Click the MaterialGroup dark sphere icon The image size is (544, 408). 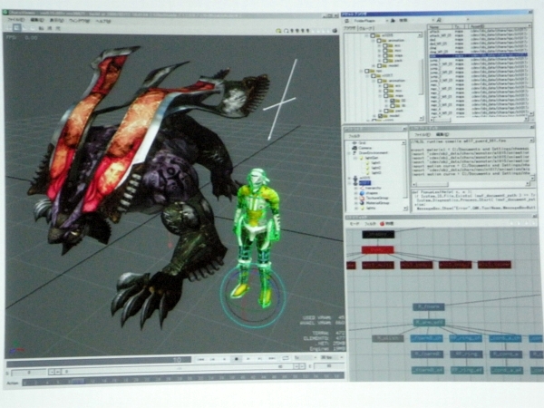362,203
